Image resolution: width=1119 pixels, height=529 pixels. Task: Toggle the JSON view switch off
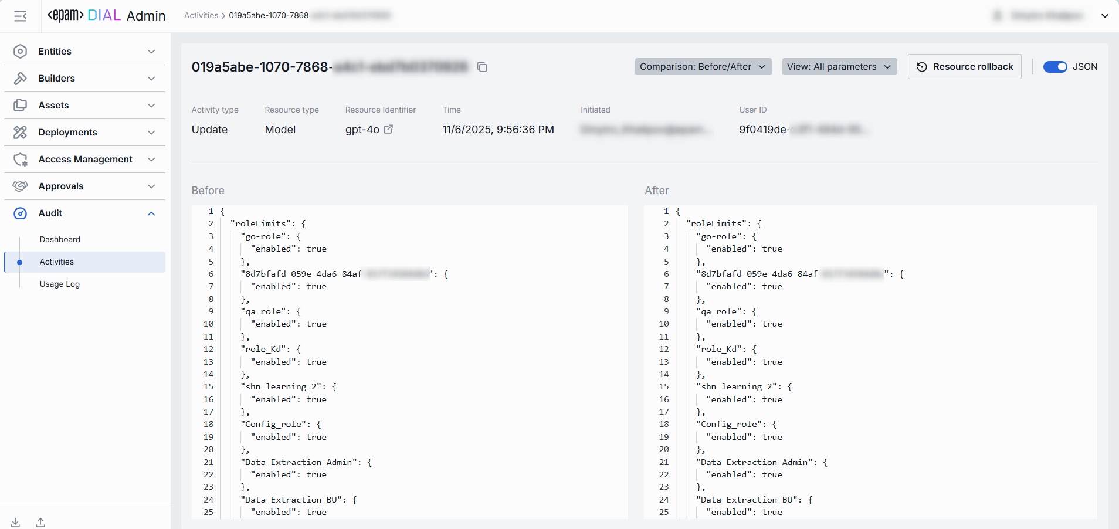point(1054,67)
